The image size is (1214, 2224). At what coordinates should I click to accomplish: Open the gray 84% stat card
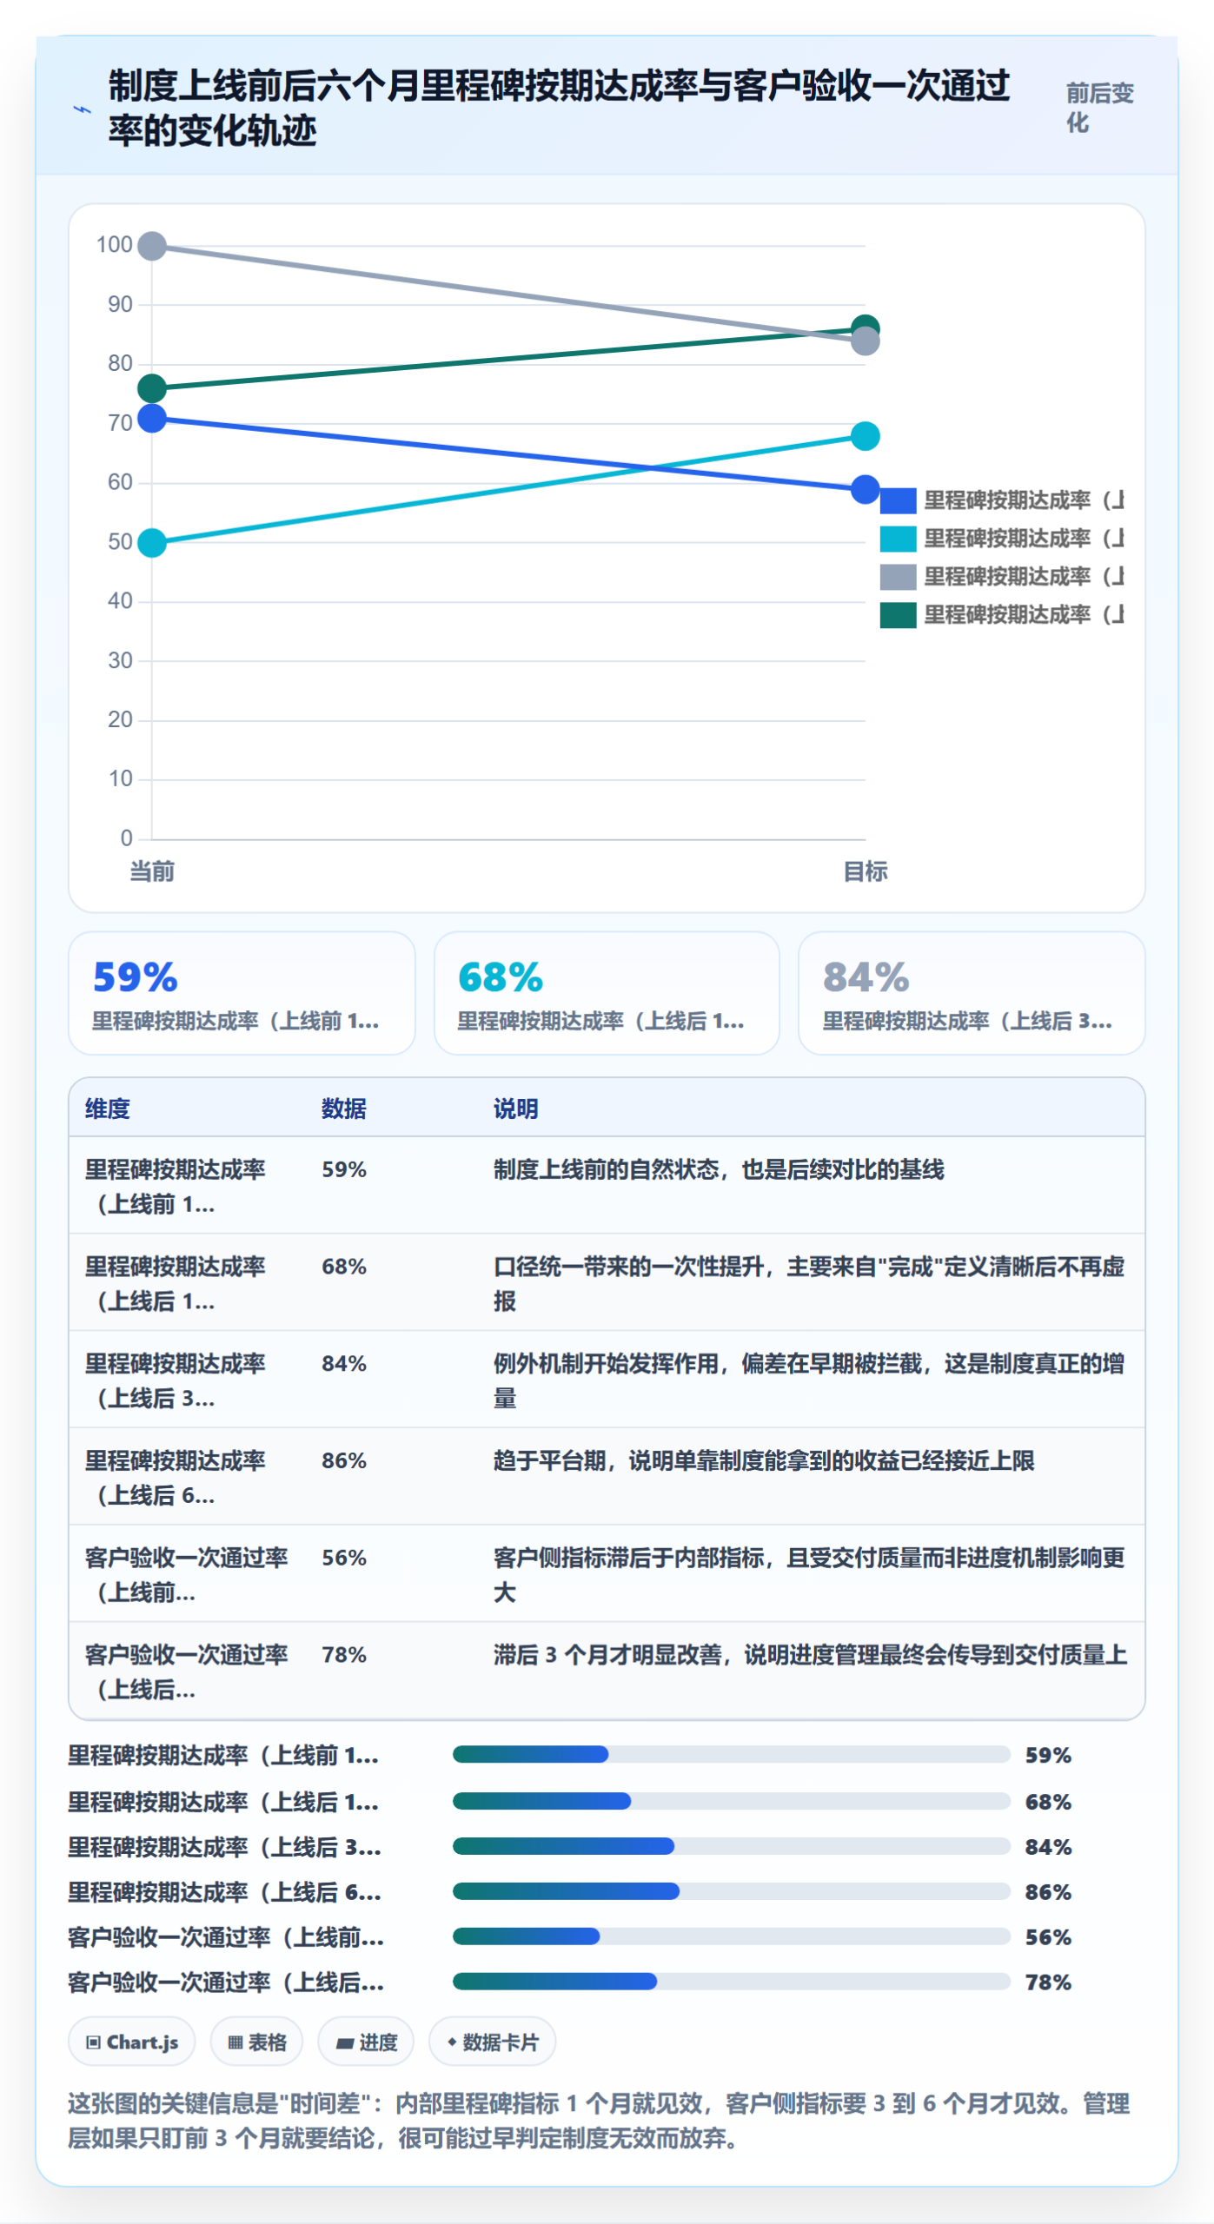[x=972, y=993]
